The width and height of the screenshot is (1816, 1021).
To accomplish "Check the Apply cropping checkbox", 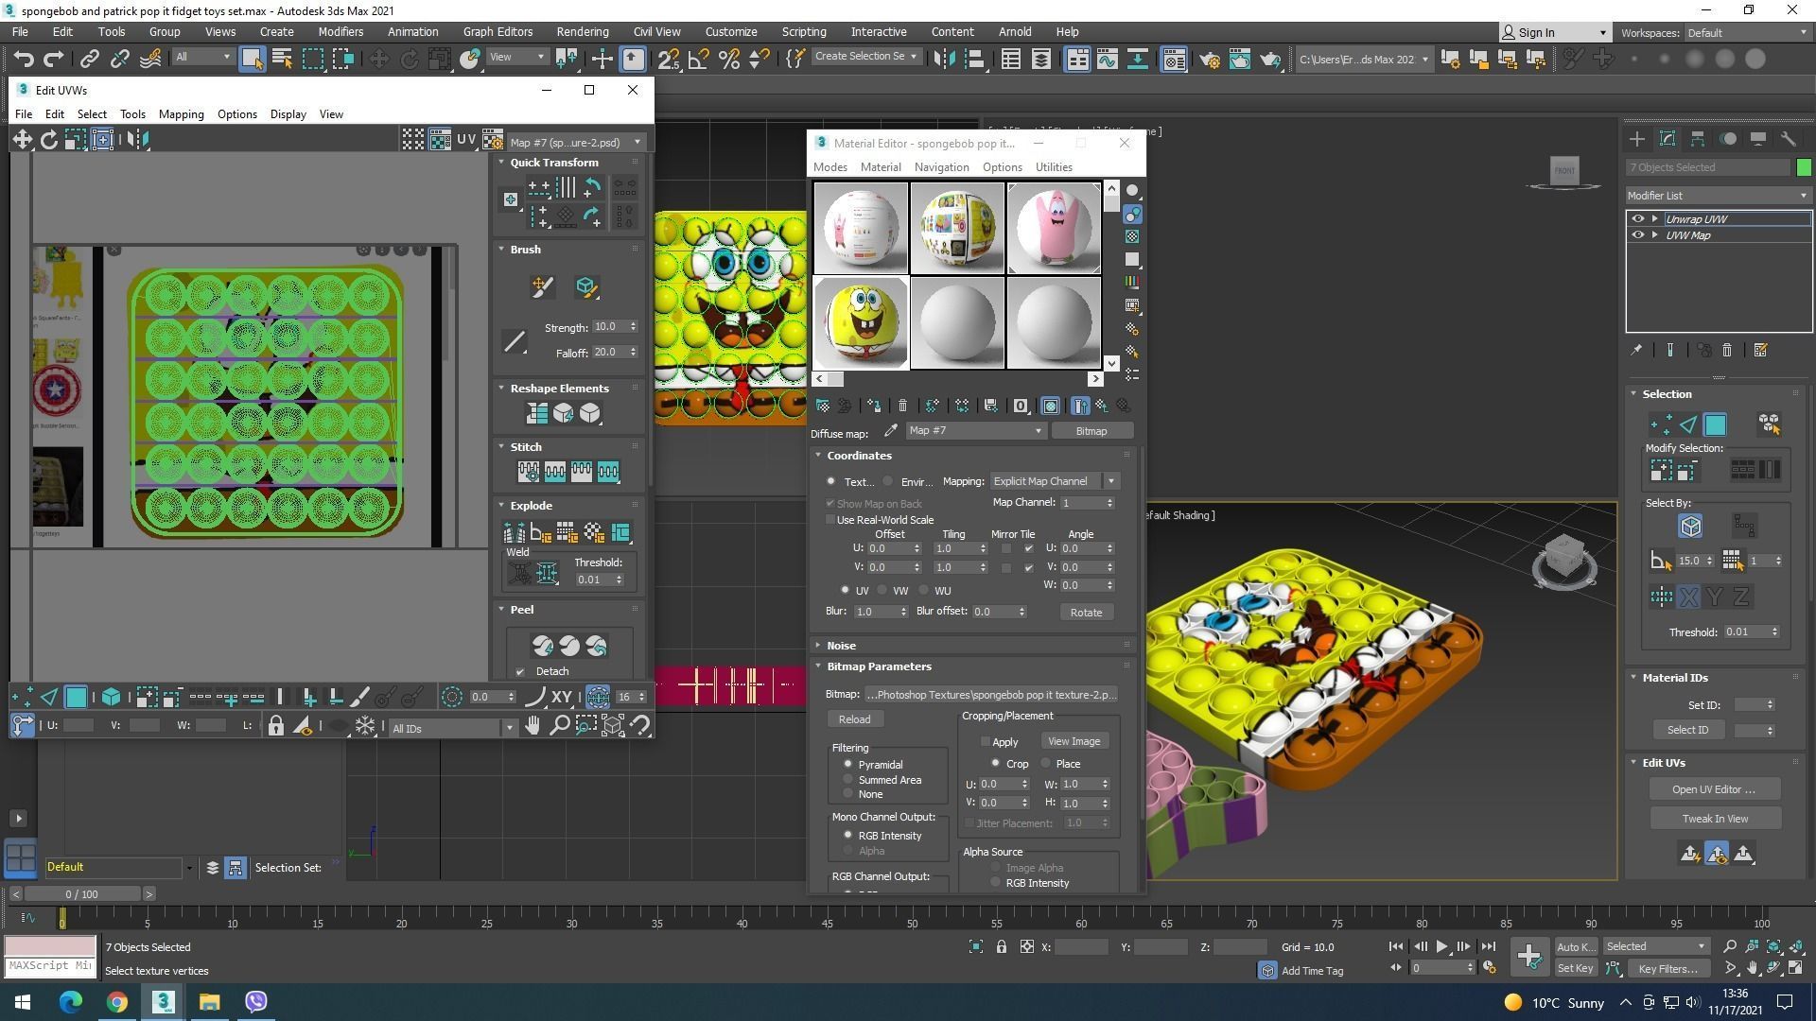I will [x=985, y=741].
